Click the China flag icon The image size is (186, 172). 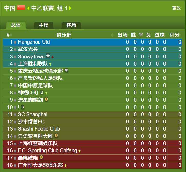tap(21, 7)
